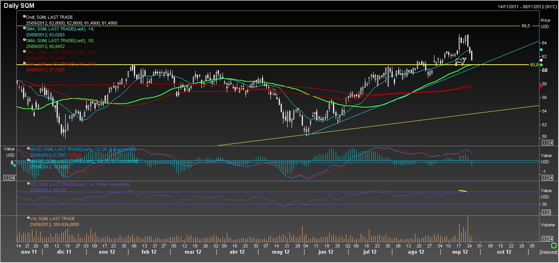The image size is (559, 263).
Task: Click the green status circle at bottom right
Action: (x=554, y=245)
